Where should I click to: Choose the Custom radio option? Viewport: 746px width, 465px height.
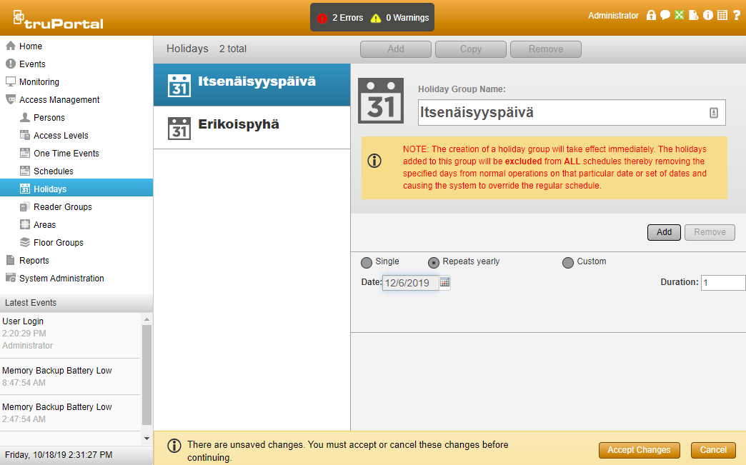click(568, 262)
